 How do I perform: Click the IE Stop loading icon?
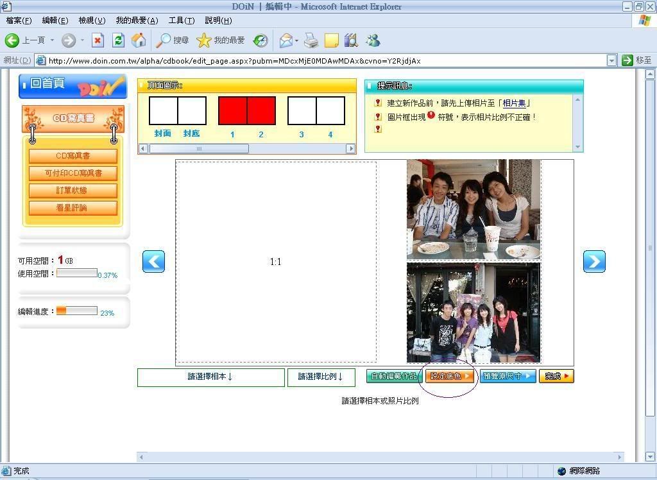coord(98,40)
